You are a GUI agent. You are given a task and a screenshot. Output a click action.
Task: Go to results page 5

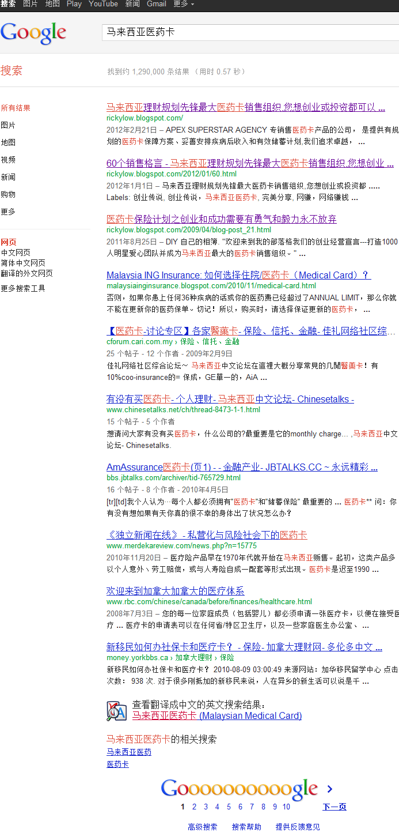[229, 807]
